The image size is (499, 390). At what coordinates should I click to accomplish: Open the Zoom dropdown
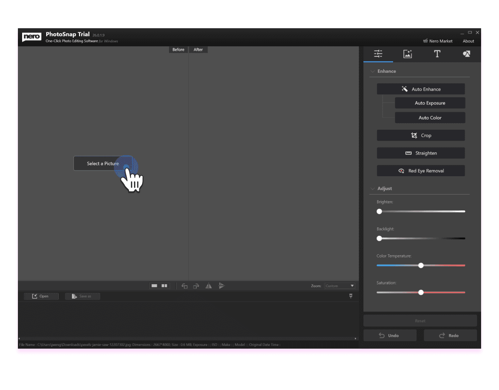click(x=340, y=286)
